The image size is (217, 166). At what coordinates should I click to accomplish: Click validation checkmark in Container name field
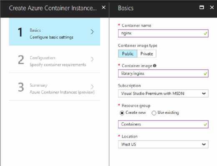(205, 33)
